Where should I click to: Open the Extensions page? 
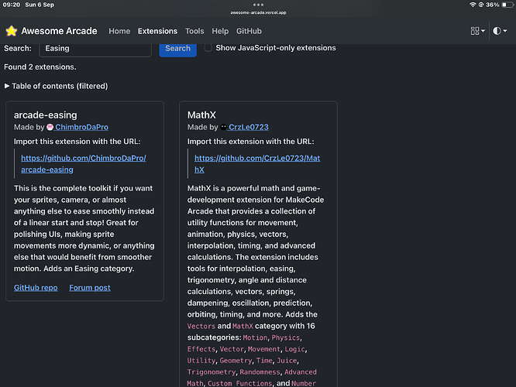[157, 31]
